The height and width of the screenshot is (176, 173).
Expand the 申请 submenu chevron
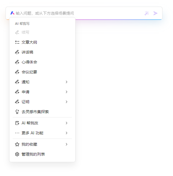coord(66,92)
